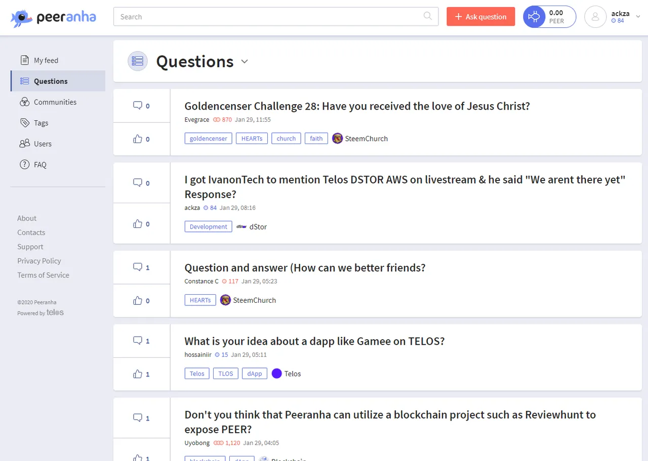Click the My feed document icon
The height and width of the screenshot is (461, 648).
coord(24,60)
